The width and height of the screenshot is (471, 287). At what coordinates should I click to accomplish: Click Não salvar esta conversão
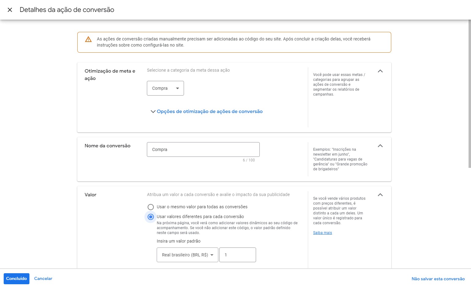point(438,279)
